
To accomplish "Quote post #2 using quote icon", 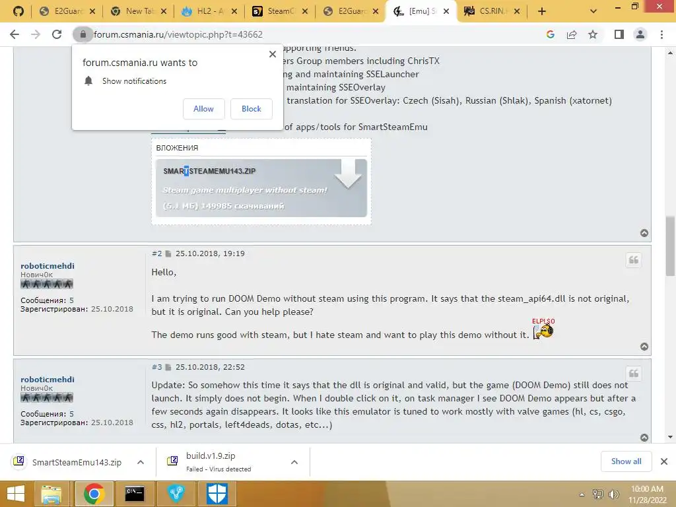I will coord(633,260).
